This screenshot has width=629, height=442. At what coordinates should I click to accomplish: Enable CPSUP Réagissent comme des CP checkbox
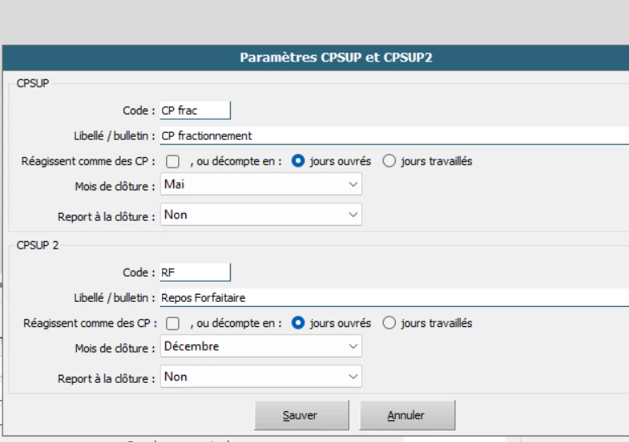pyautogui.click(x=172, y=161)
